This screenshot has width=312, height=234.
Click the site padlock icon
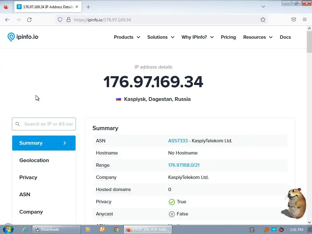pos(69,19)
